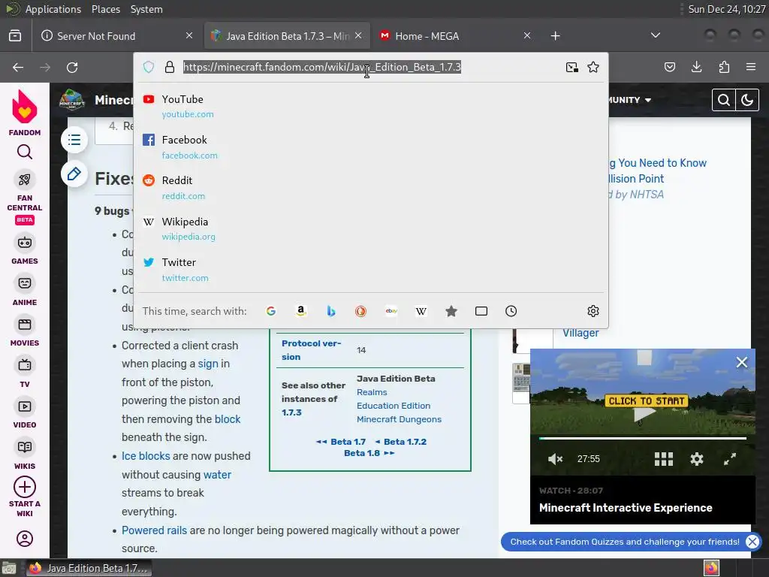Viewport: 769px width, 577px height.
Task: Search with Bing this time
Action: [331, 311]
